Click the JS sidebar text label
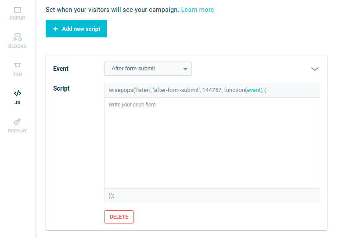339x238 pixels. 17,103
